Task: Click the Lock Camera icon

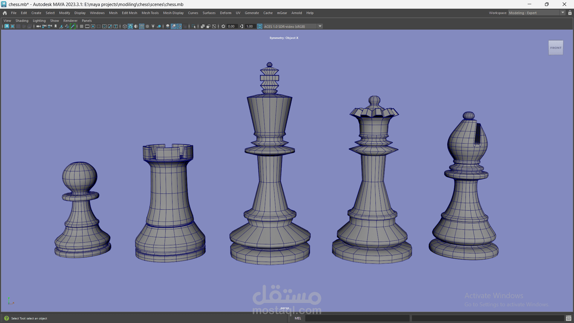Action: point(44,26)
